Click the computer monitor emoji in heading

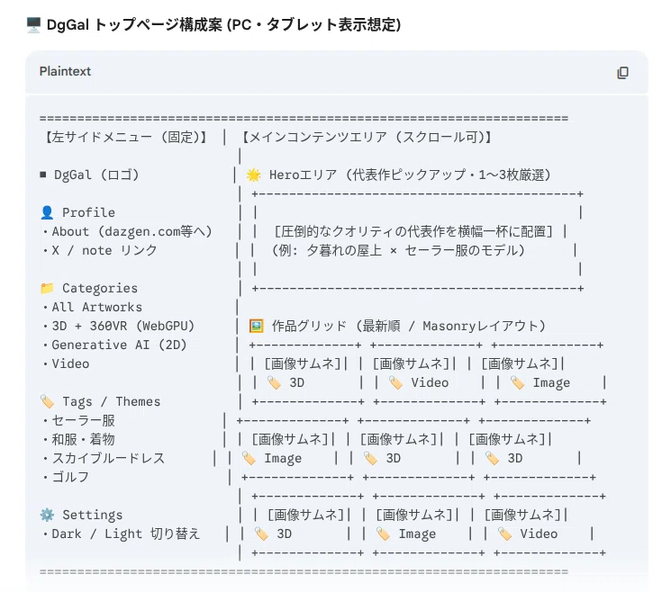click(x=33, y=25)
